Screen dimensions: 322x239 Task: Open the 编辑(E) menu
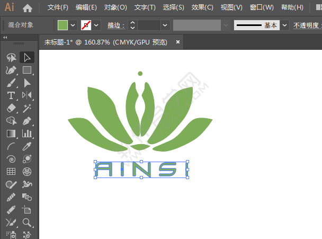(86, 7)
